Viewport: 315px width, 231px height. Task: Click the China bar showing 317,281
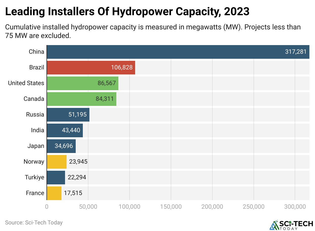point(178,52)
